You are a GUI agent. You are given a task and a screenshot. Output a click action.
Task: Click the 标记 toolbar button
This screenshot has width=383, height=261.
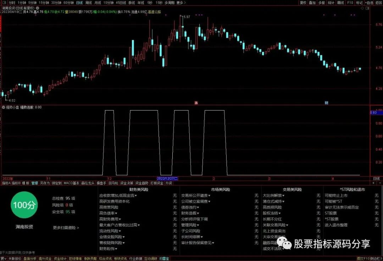[359, 3]
